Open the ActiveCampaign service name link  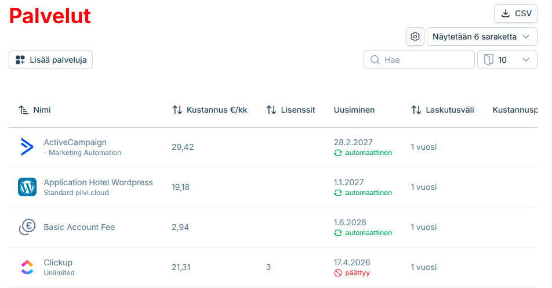click(x=75, y=142)
